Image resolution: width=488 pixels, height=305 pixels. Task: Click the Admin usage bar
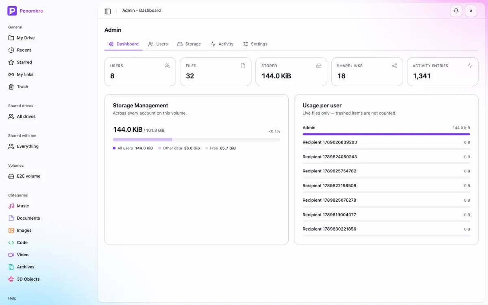point(386,134)
